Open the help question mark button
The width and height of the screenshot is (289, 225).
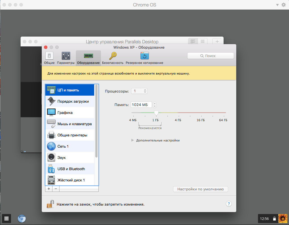pos(229,204)
